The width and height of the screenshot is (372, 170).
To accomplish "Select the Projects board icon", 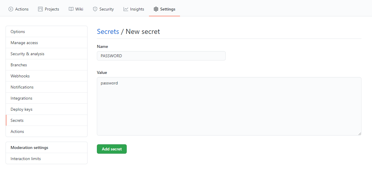I will point(40,9).
